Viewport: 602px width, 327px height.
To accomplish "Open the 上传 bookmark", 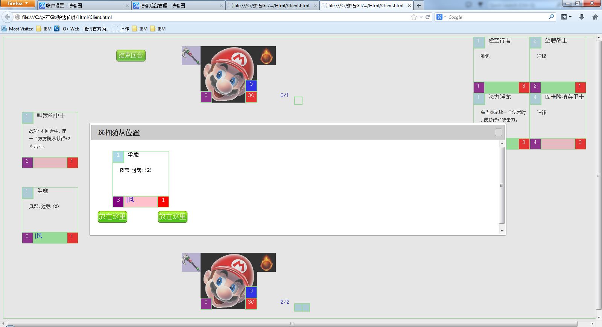I will tap(121, 29).
